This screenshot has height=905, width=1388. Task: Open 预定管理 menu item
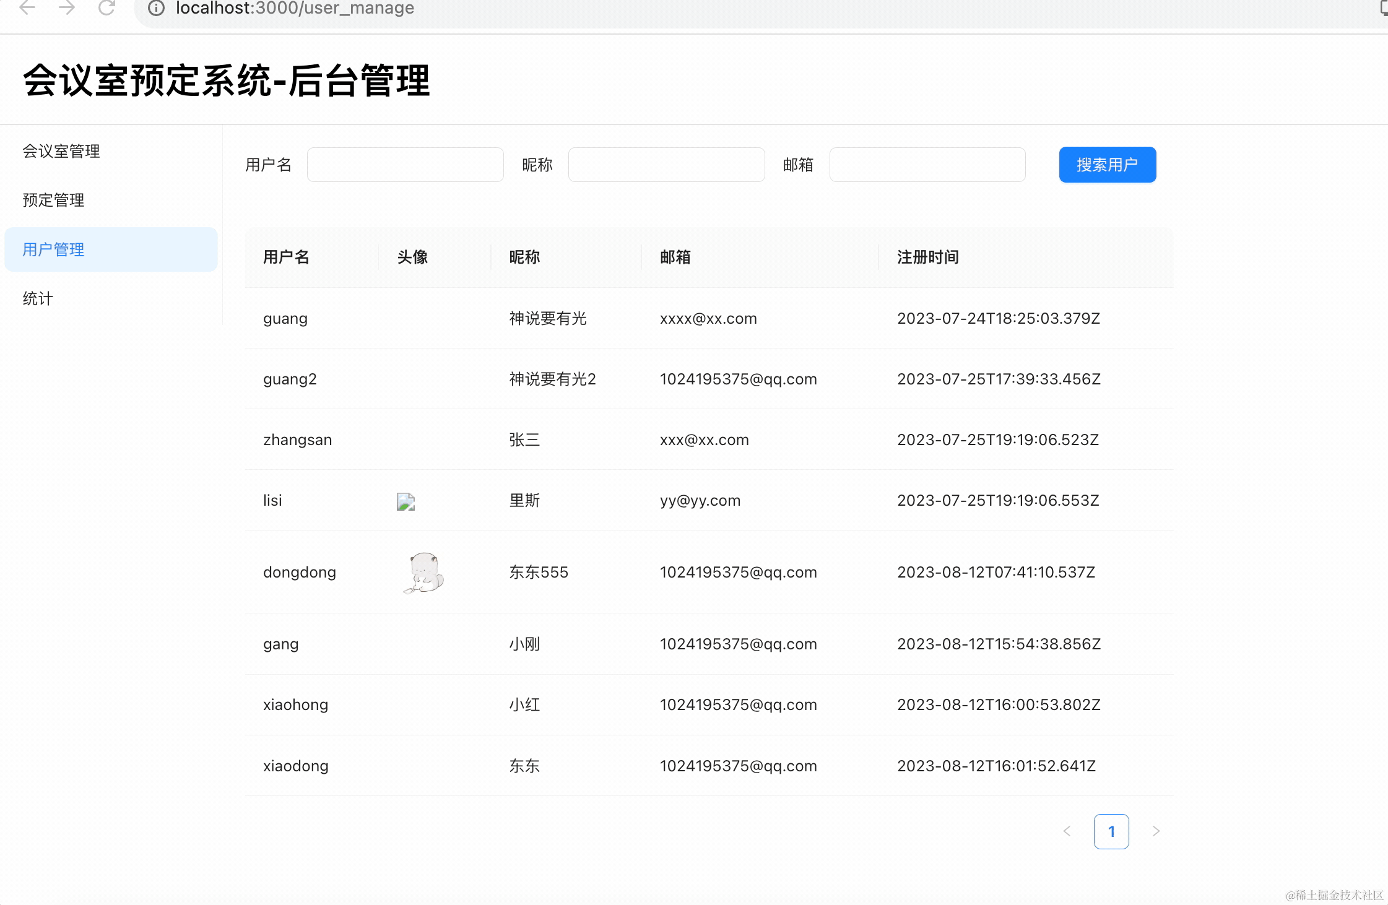[53, 200]
